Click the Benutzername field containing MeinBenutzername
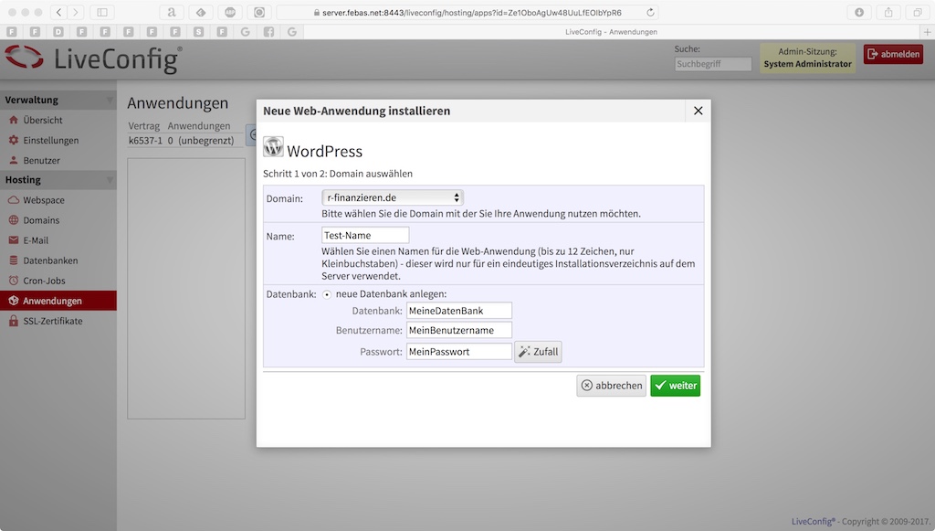The width and height of the screenshot is (935, 531). click(x=459, y=330)
